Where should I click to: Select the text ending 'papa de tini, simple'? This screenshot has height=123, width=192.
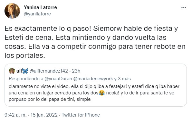50,99
